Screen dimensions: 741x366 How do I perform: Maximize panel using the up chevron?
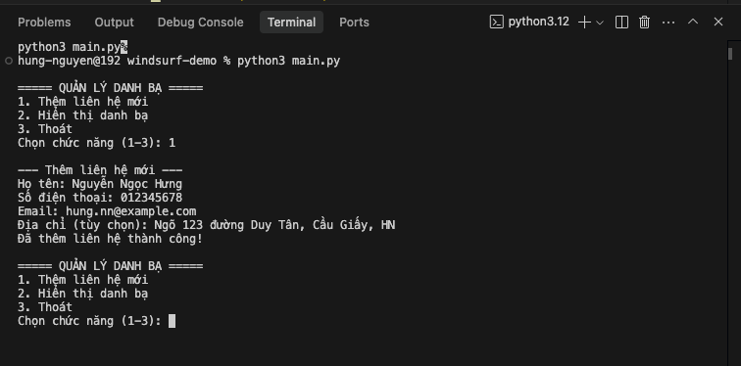click(693, 22)
